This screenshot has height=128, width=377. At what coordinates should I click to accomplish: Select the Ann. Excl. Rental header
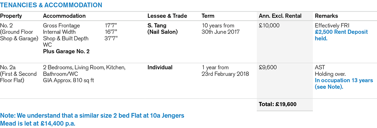[280, 16]
